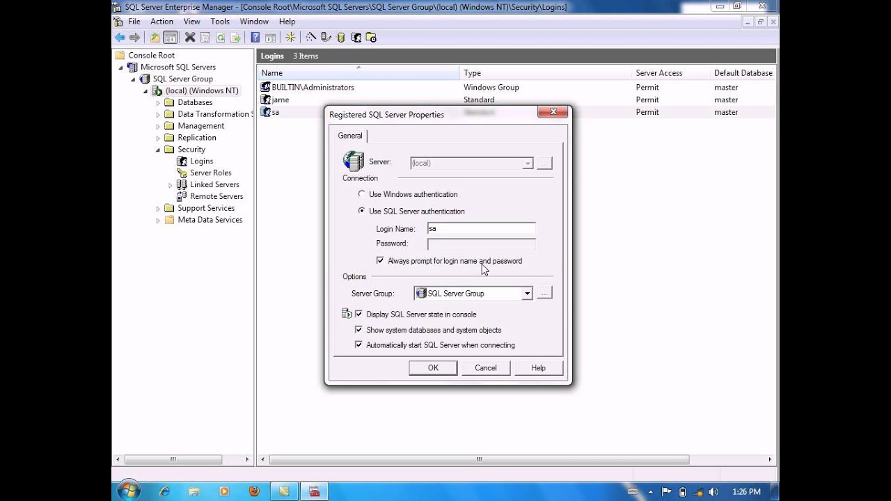
Task: Collapse the SQL Server Group node
Action: 133,79
